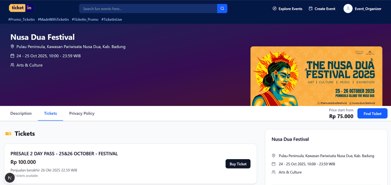Click the category people icon in side card

[273, 172]
